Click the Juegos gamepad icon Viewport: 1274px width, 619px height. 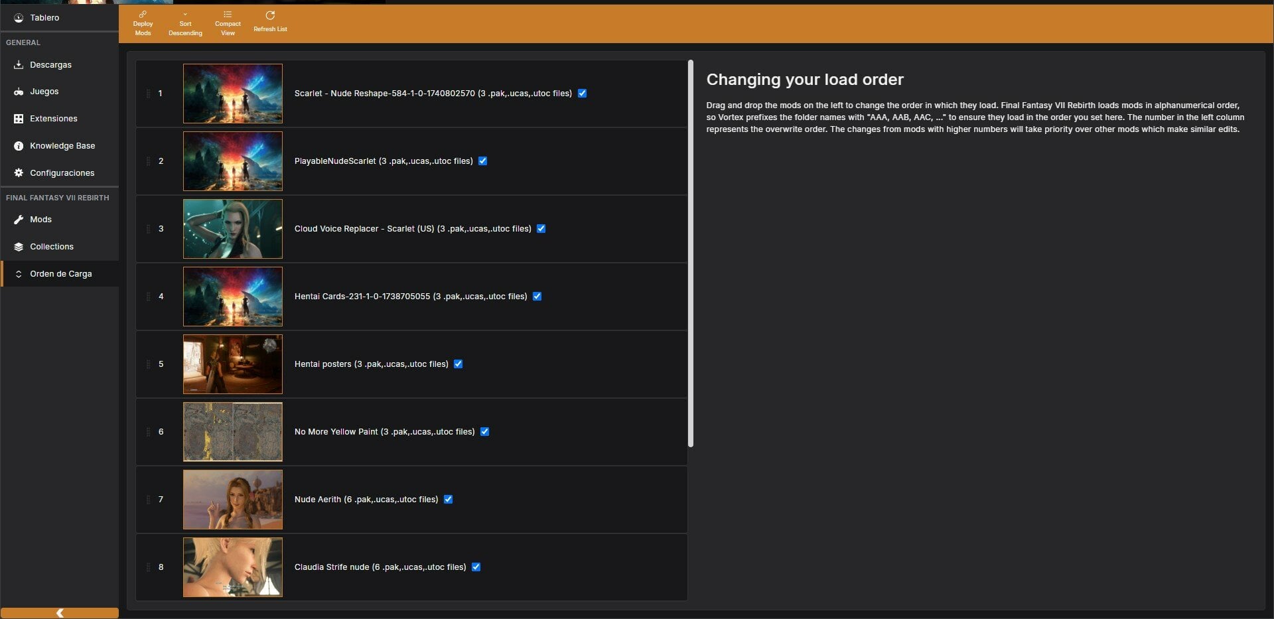[19, 92]
